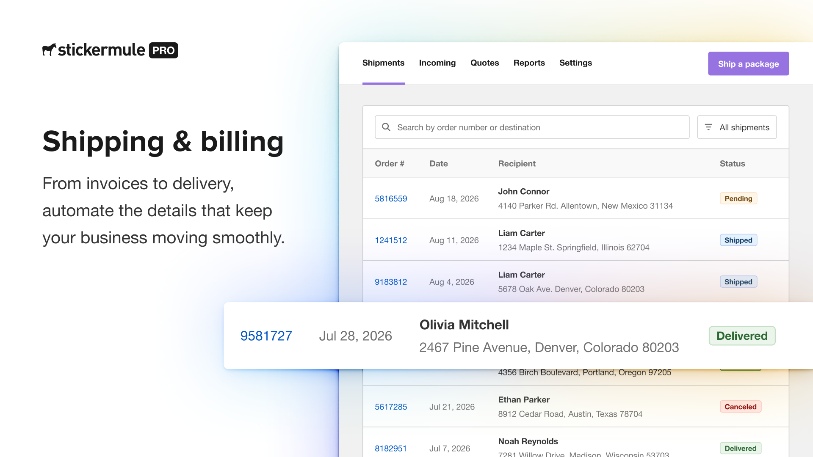The width and height of the screenshot is (813, 457).
Task: Click Olivia Mitchell's Delivered badge
Action: click(x=742, y=336)
